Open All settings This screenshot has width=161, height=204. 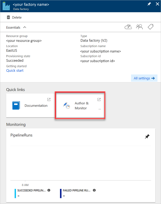tap(144, 78)
